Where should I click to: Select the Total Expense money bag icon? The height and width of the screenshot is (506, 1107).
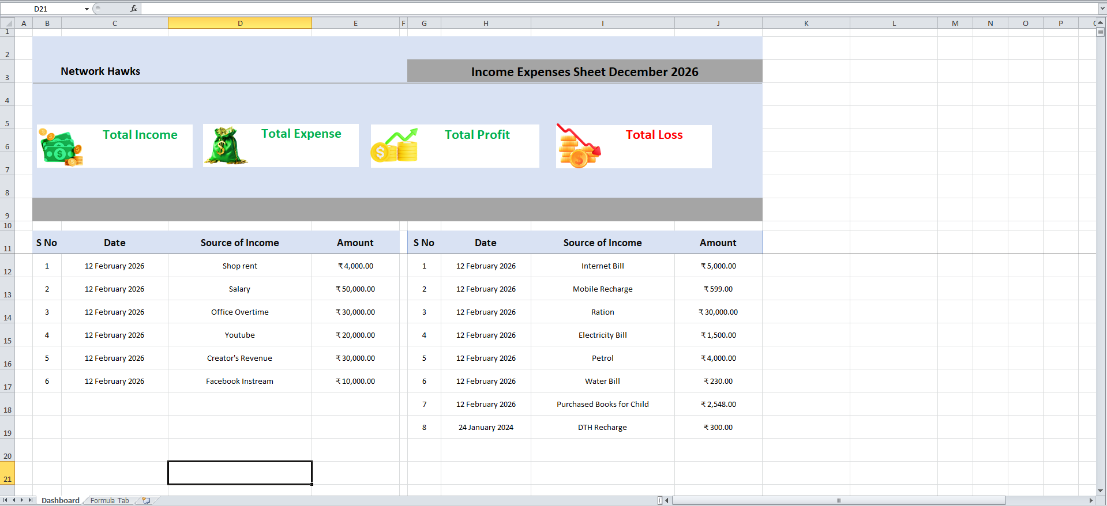(226, 146)
